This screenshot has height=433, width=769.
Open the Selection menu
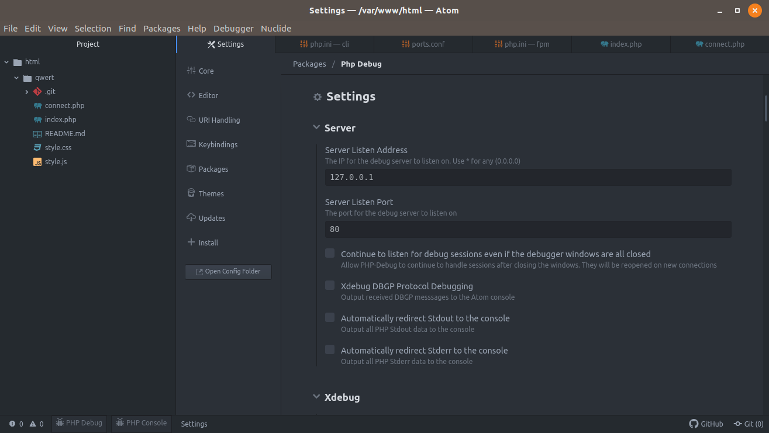point(93,28)
